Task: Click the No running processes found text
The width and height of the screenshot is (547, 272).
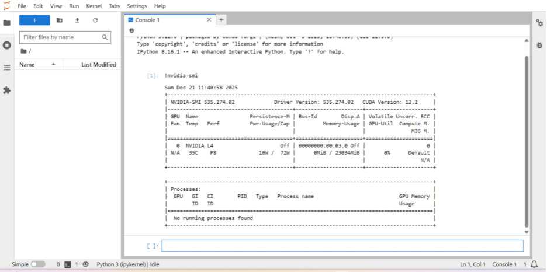Action: click(213, 218)
